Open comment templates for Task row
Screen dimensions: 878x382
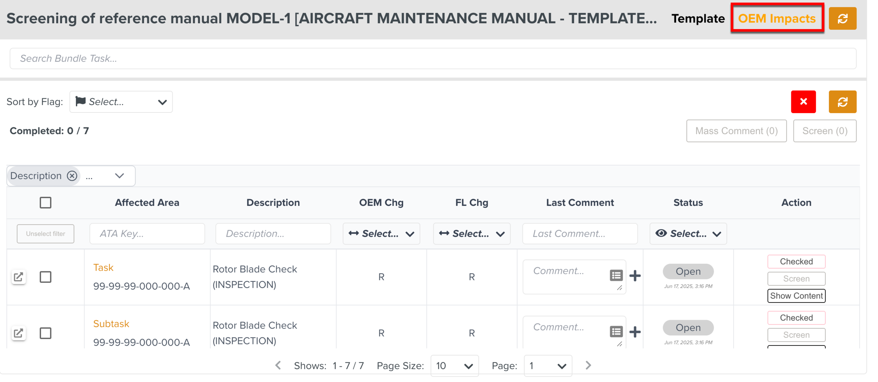[616, 276]
